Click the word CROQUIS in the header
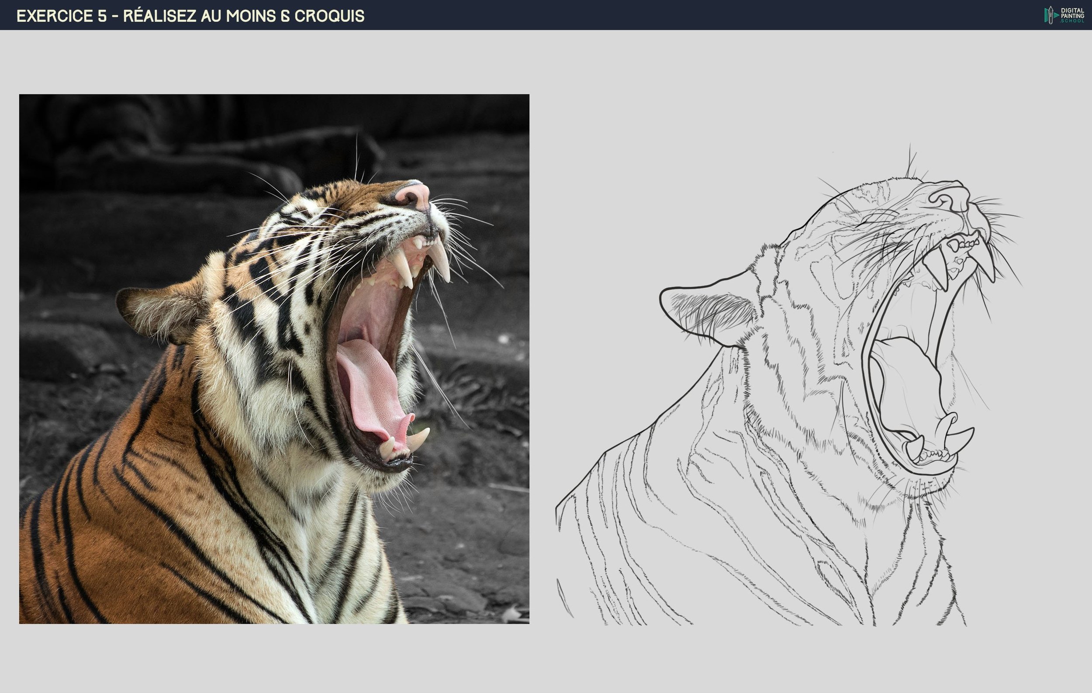Image resolution: width=1092 pixels, height=693 pixels. 329,16
